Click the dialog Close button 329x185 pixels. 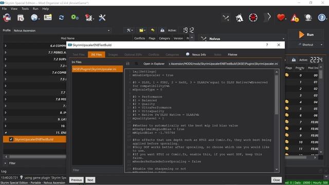pyautogui.click(x=277, y=180)
